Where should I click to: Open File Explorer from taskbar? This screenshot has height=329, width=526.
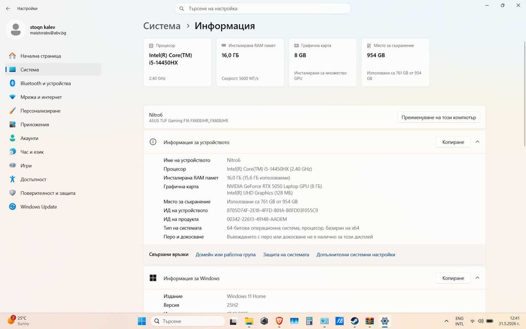point(249,321)
